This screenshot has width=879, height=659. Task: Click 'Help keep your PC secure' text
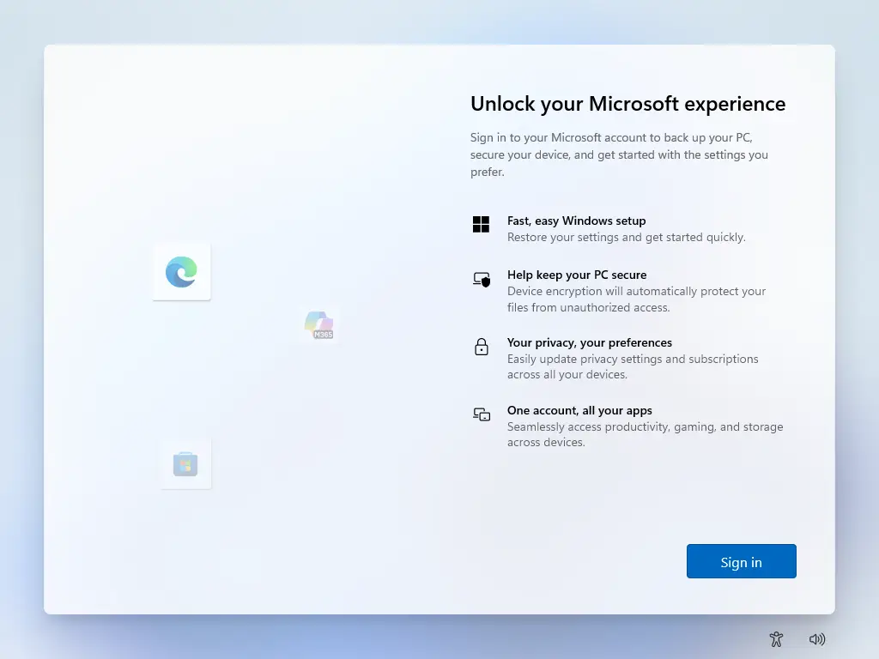click(x=577, y=275)
